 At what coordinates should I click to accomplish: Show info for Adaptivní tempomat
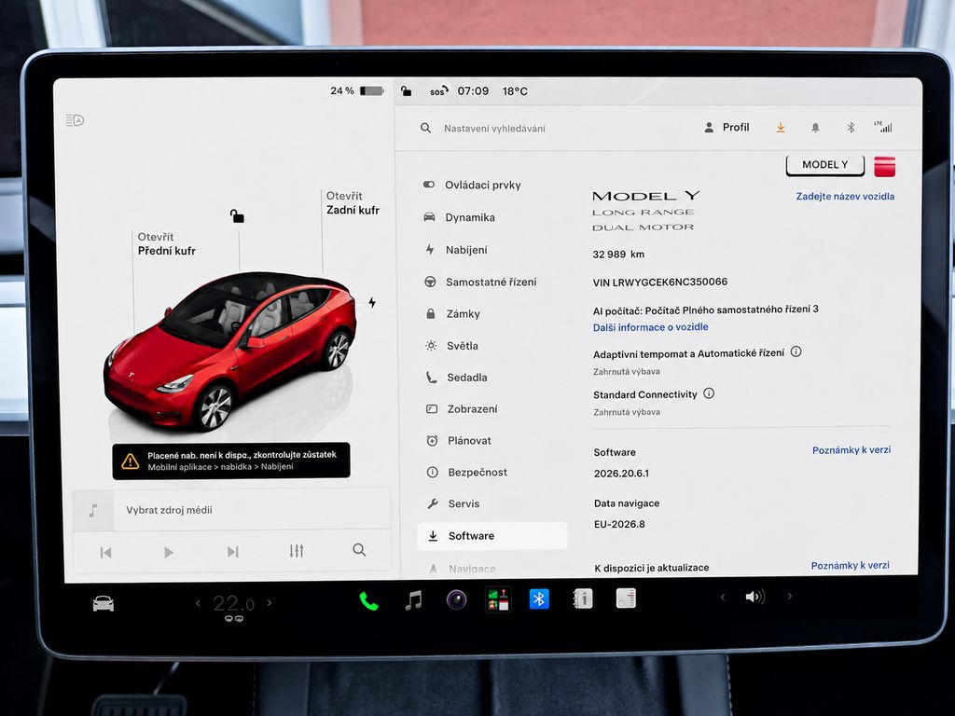pos(796,351)
